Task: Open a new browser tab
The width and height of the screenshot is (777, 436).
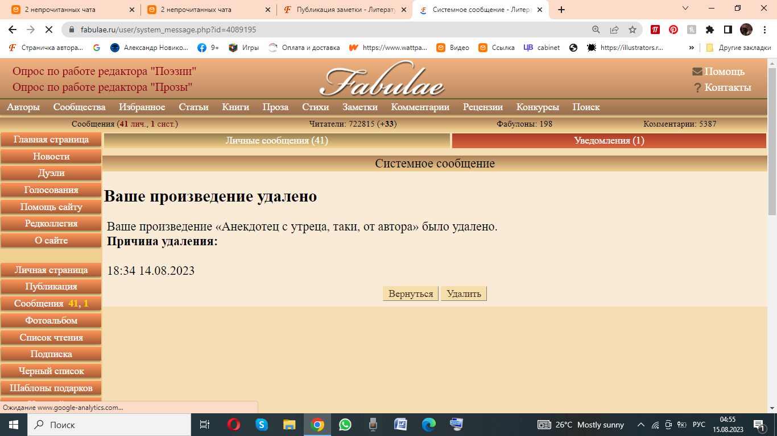Action: click(x=561, y=10)
